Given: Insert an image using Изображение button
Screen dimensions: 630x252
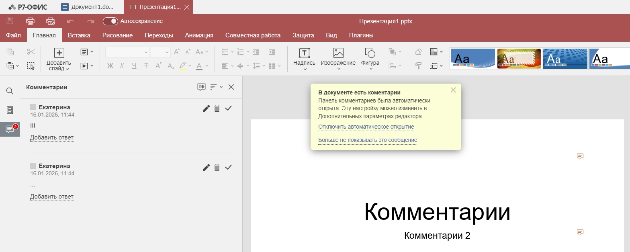Looking at the screenshot, I should tap(338, 59).
